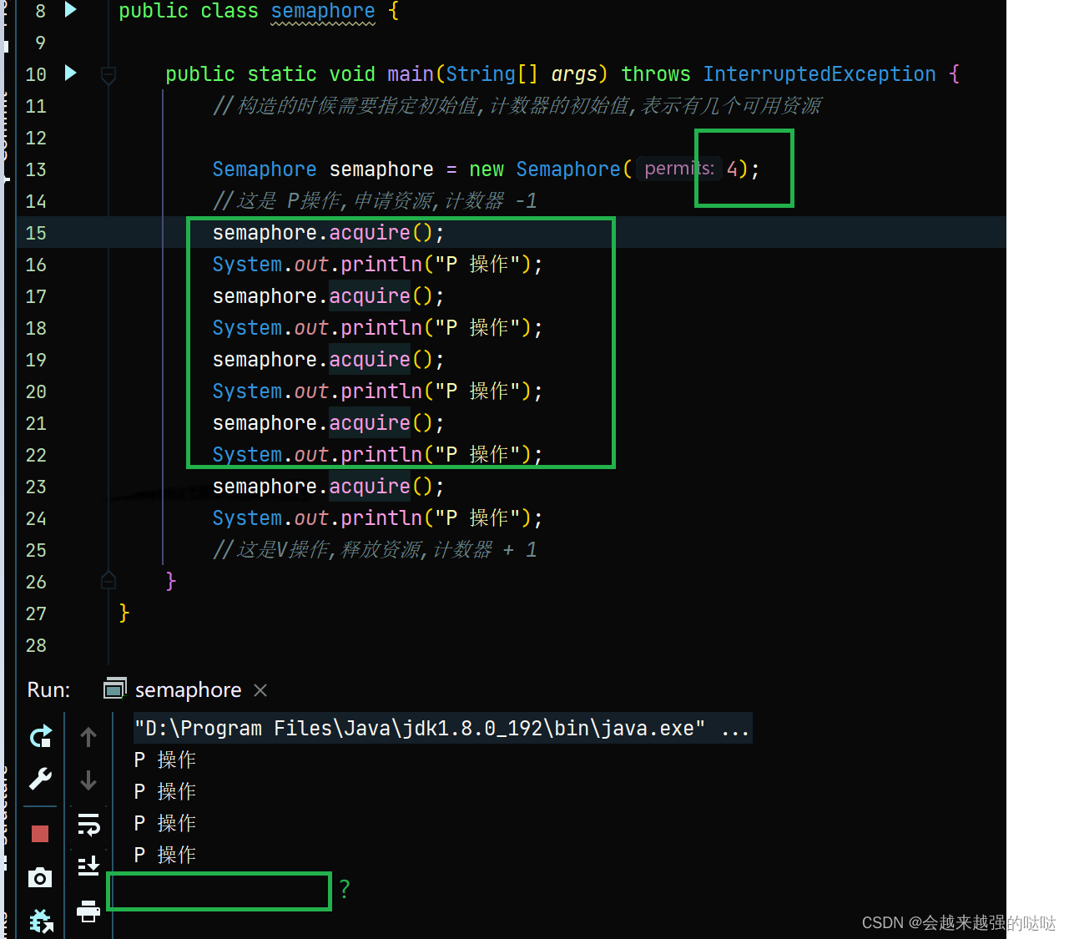This screenshot has height=939, width=1069.
Task: Toggle soft-wrap in the run console
Action: click(88, 825)
